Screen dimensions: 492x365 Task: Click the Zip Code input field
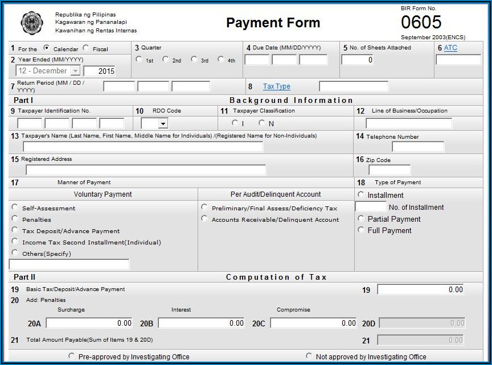389,170
